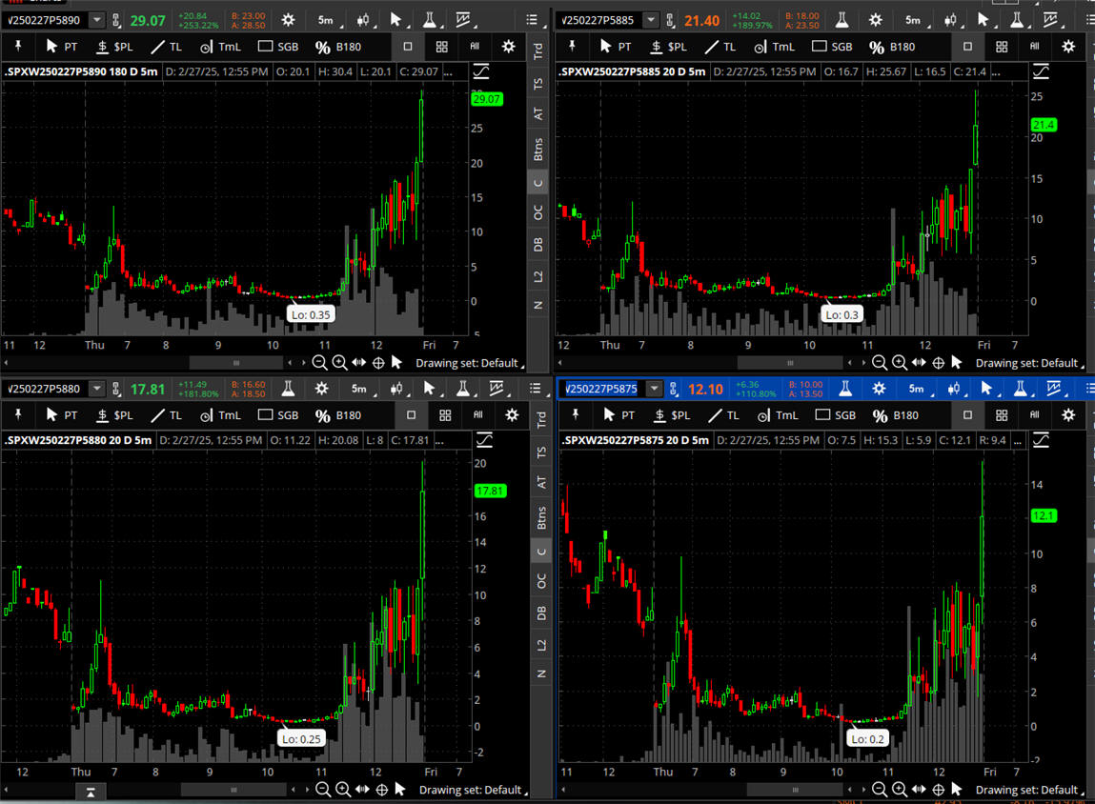This screenshot has height=804, width=1095.
Task: Open Btns tab on upper side panel
Action: [537, 150]
